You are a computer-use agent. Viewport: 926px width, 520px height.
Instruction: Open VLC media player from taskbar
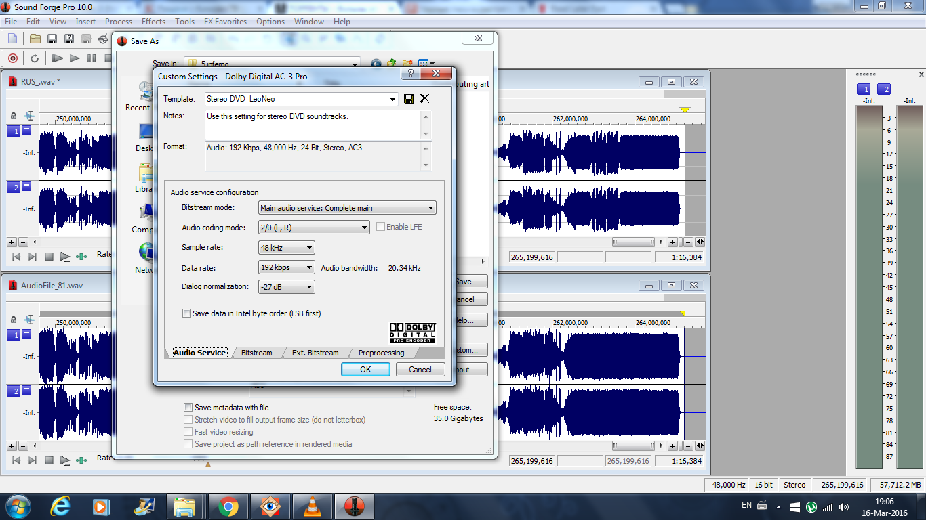[x=312, y=506]
